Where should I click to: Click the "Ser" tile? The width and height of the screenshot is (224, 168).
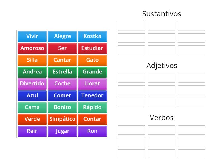[62, 48]
